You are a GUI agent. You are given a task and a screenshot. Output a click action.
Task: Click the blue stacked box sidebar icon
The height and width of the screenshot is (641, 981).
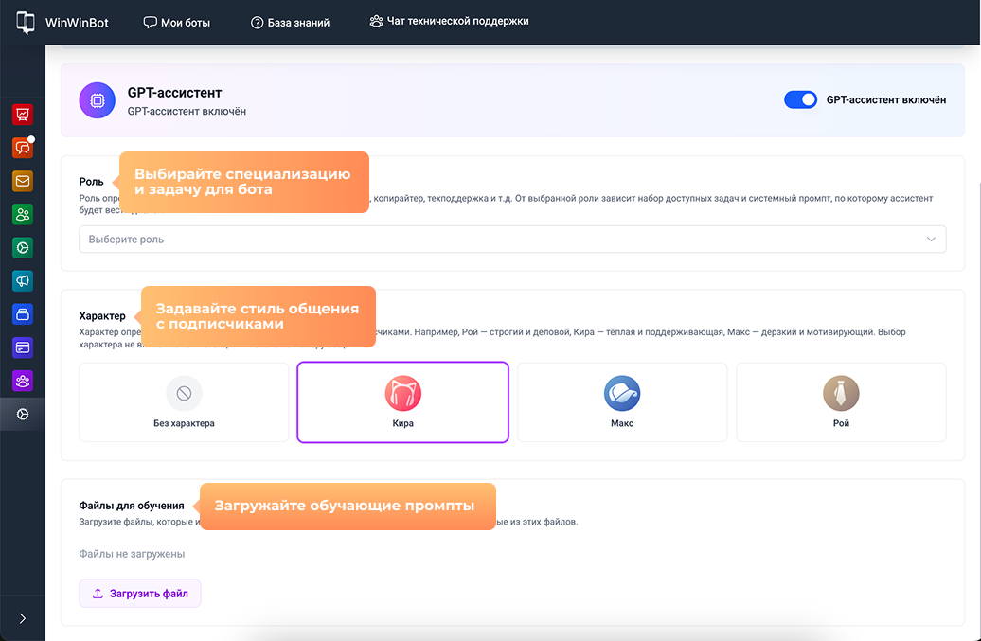pyautogui.click(x=23, y=314)
